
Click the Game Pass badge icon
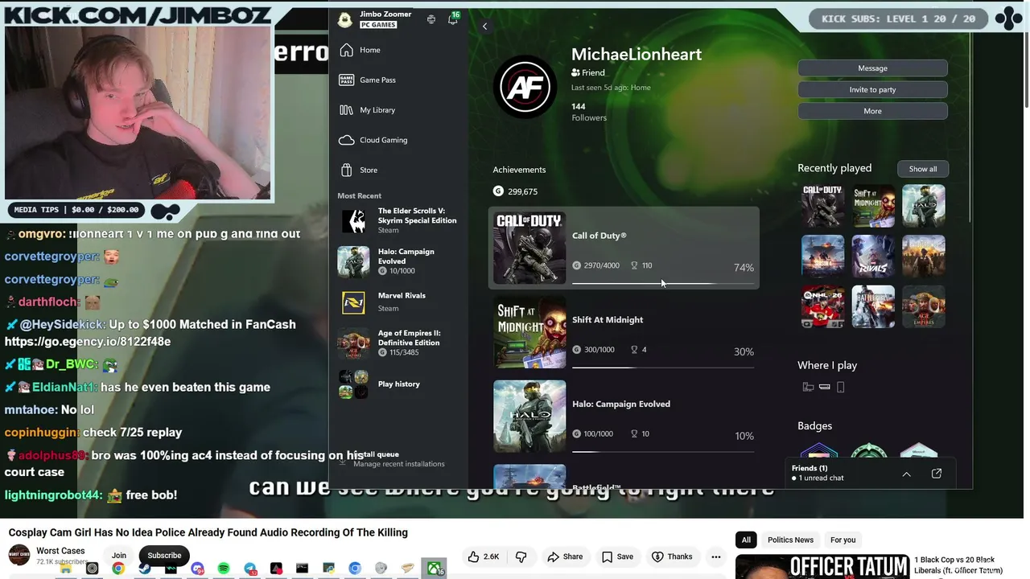[x=346, y=80]
